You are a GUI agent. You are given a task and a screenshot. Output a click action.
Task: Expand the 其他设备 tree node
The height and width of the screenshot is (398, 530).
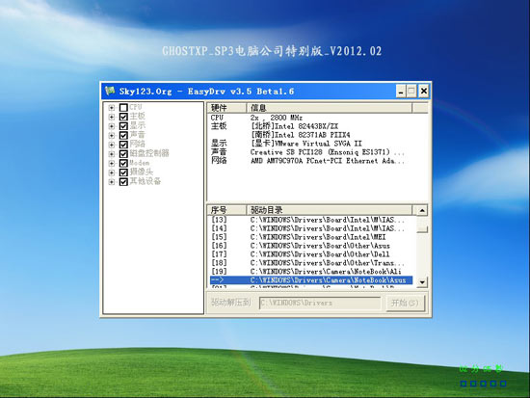[111, 182]
